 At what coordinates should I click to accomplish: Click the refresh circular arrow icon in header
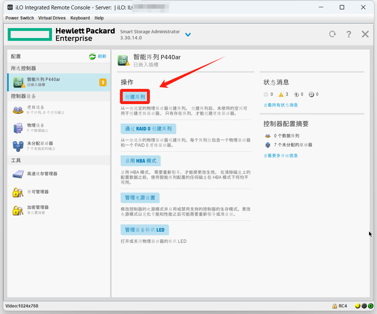(x=332, y=34)
